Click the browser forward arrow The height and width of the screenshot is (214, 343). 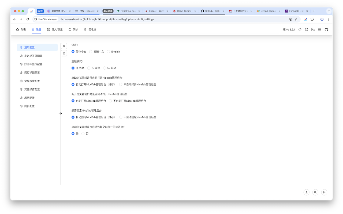coord(21,19)
